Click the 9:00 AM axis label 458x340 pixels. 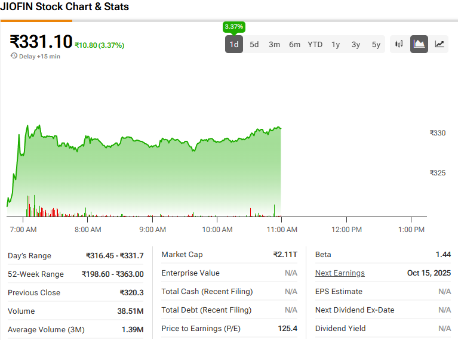[152, 230]
